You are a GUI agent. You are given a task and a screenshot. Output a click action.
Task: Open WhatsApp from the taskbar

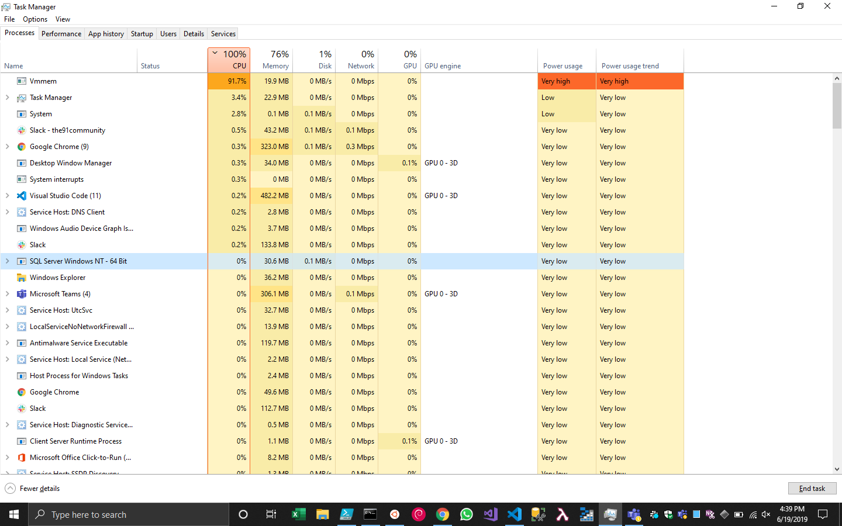point(466,514)
